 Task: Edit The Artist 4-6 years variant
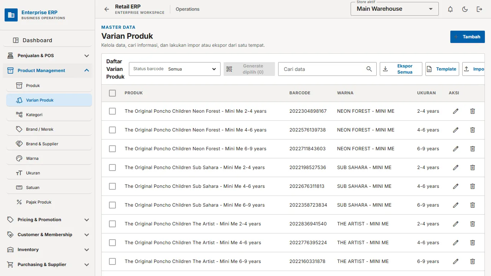pos(456,243)
